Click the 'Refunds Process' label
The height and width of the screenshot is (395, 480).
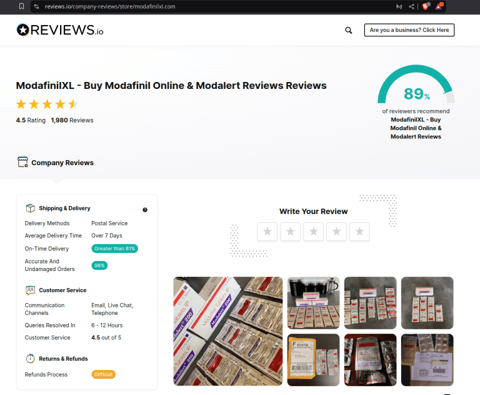[x=46, y=374]
